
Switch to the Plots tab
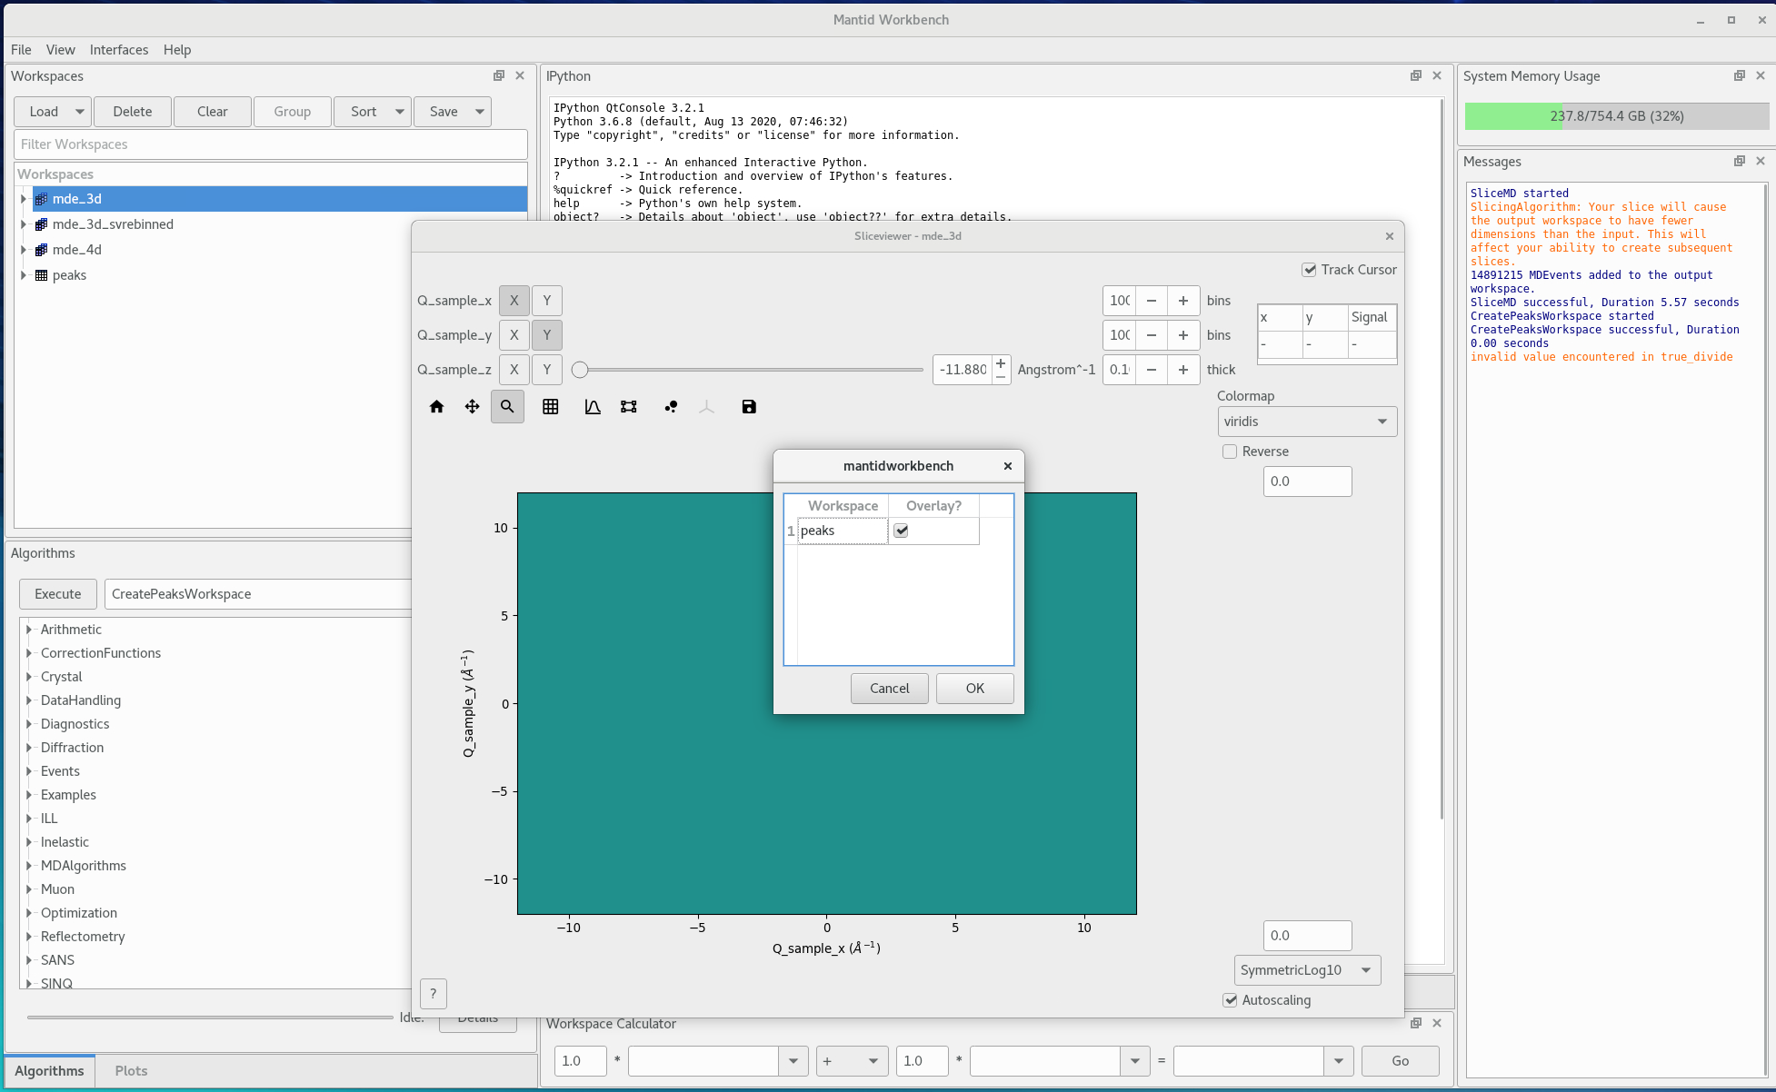(131, 1071)
